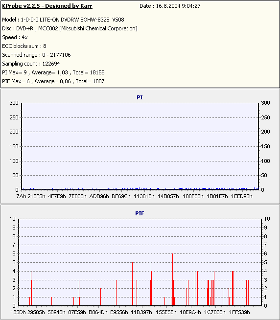Click PI axis label 1B81E7h
Screen dimensions: 280x320
pyautogui.click(x=217, y=196)
